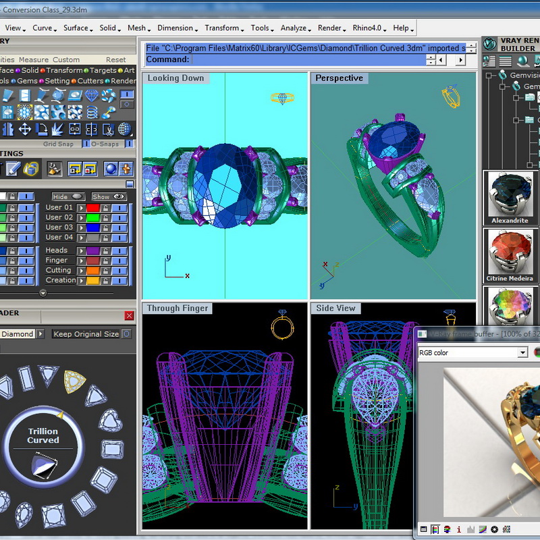
Task: Click the Hide layers button
Action: [x=68, y=197]
